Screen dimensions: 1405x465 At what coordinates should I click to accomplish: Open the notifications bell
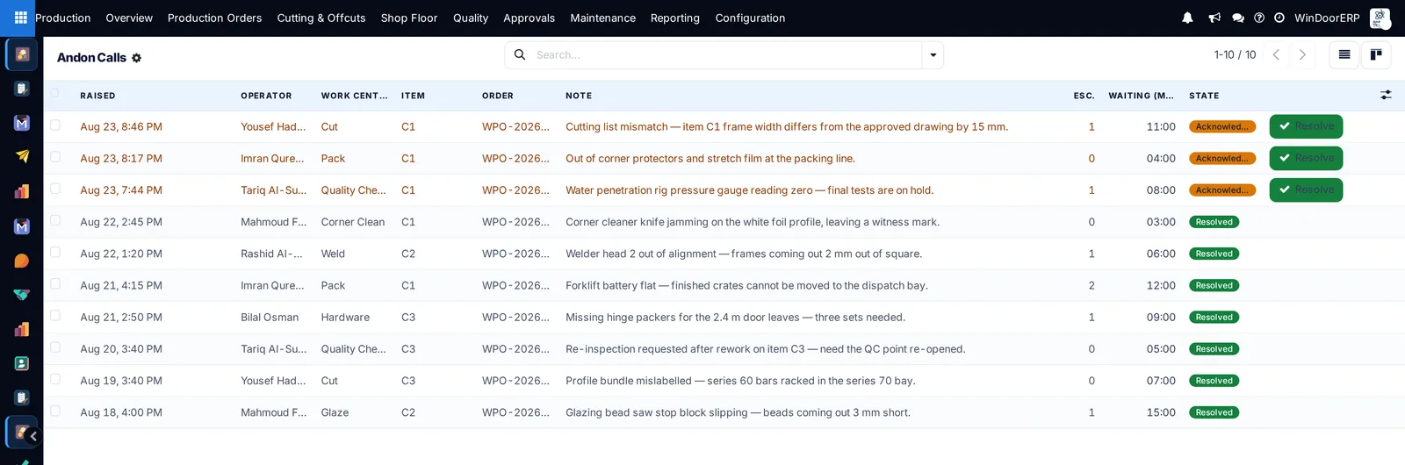[x=1187, y=18]
